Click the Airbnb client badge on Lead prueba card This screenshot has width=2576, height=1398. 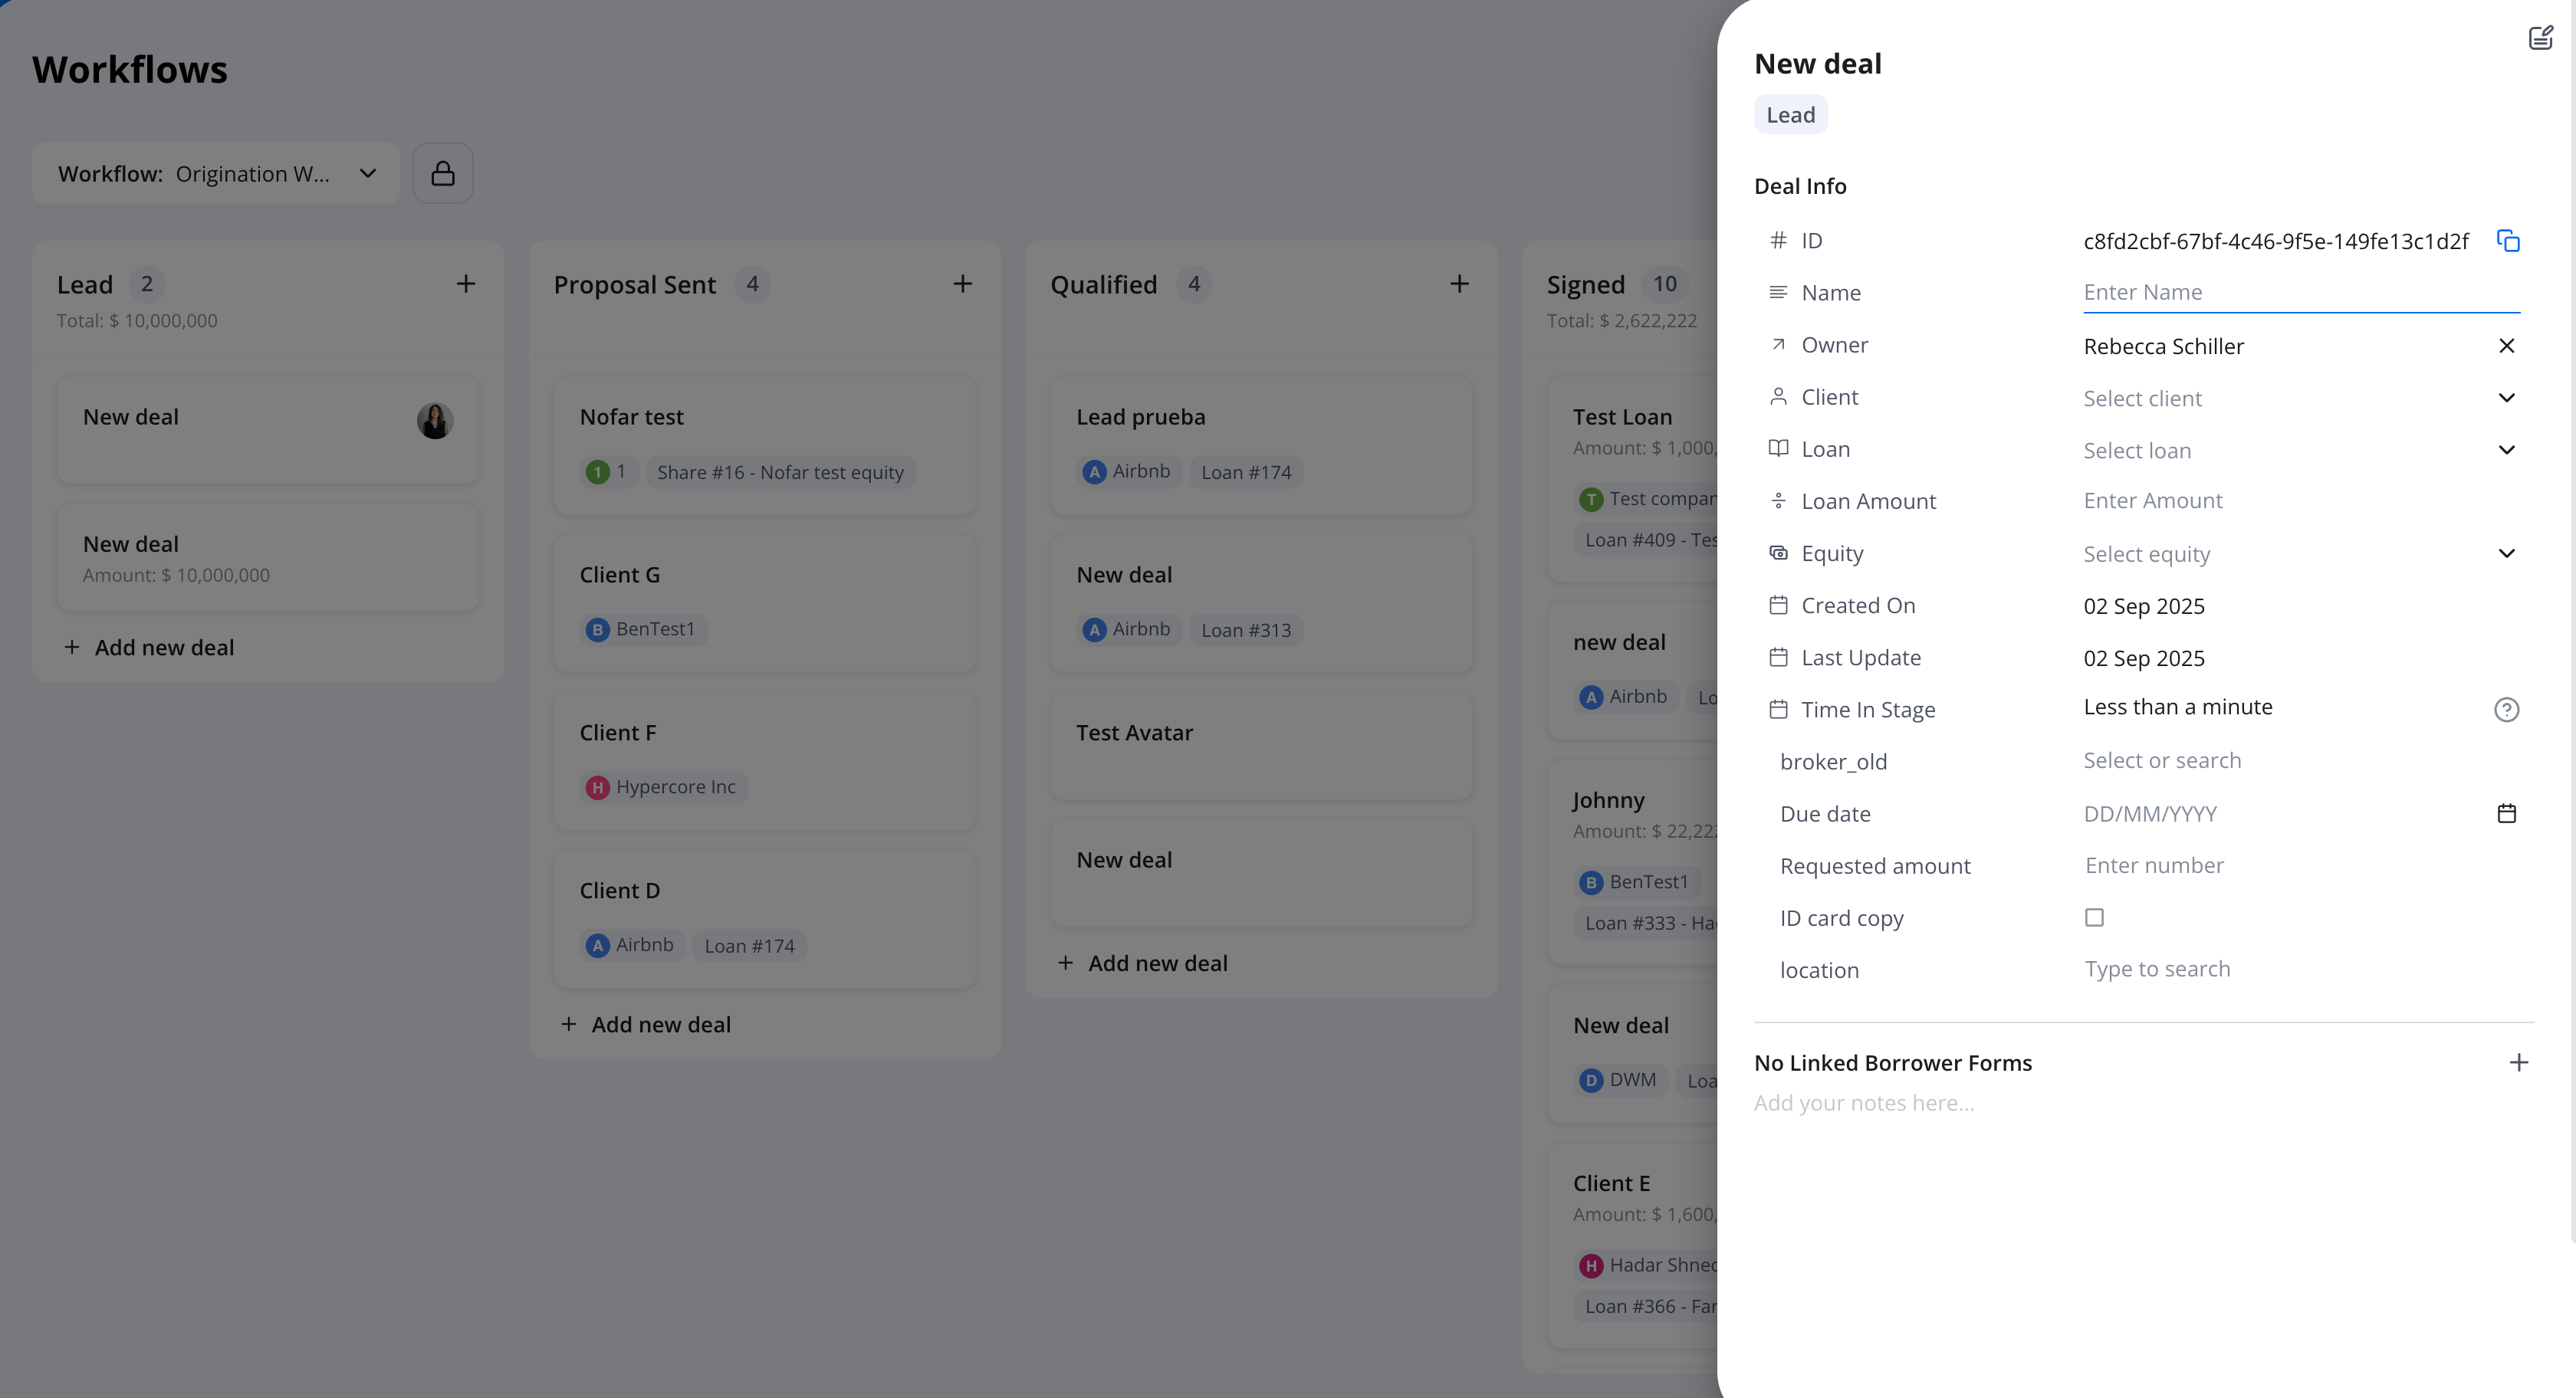[x=1131, y=472]
